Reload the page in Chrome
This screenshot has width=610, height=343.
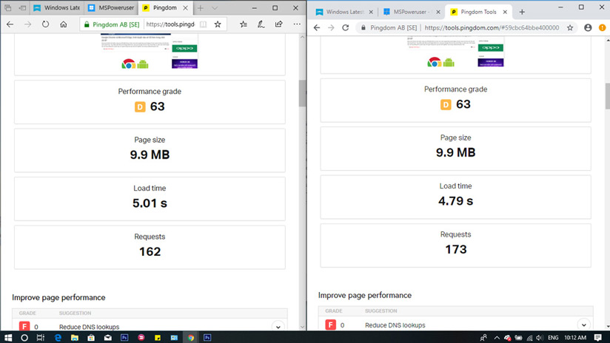[x=346, y=27]
